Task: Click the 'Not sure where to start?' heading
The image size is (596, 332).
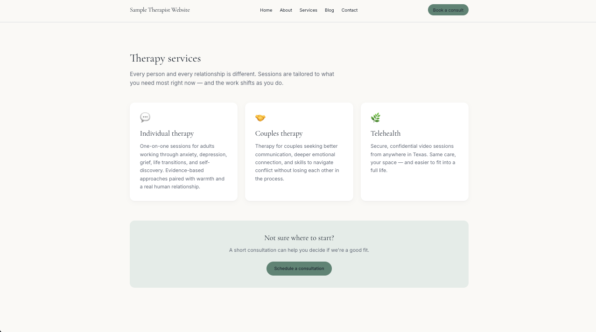Action: (x=299, y=238)
